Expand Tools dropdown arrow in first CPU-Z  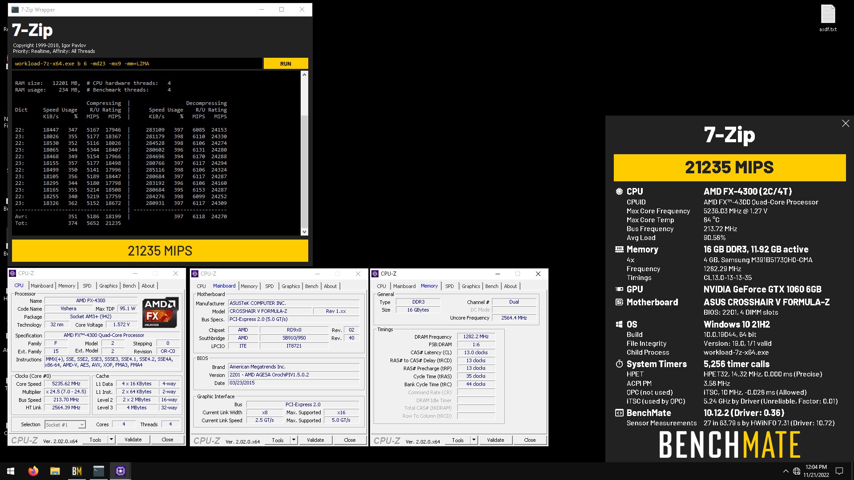(x=111, y=440)
